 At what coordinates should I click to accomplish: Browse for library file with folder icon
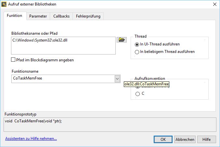point(122,40)
